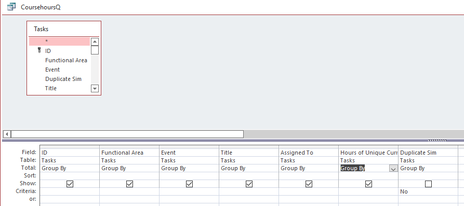Click the Tasks table header
This screenshot has width=464, height=206.
[x=64, y=29]
